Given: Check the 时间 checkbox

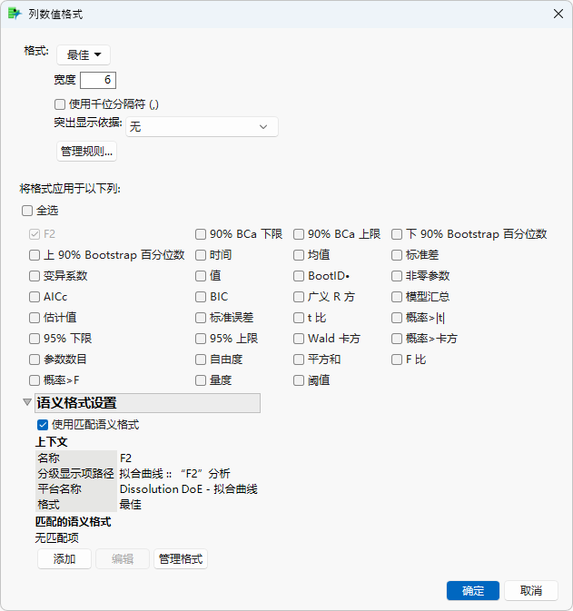Looking at the screenshot, I should pyautogui.click(x=201, y=255).
